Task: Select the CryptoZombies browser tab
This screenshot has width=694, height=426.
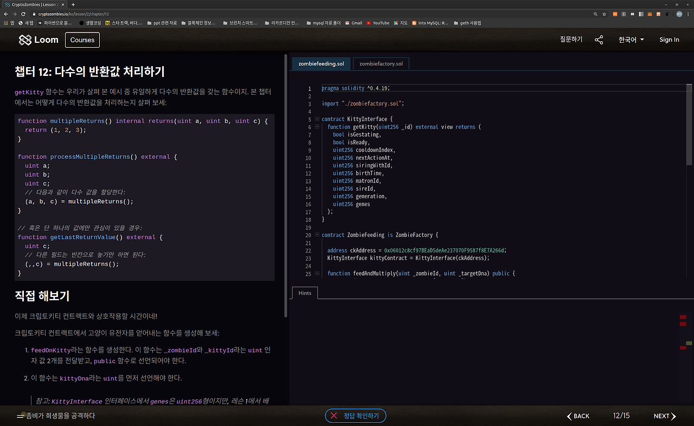Action: click(x=34, y=4)
